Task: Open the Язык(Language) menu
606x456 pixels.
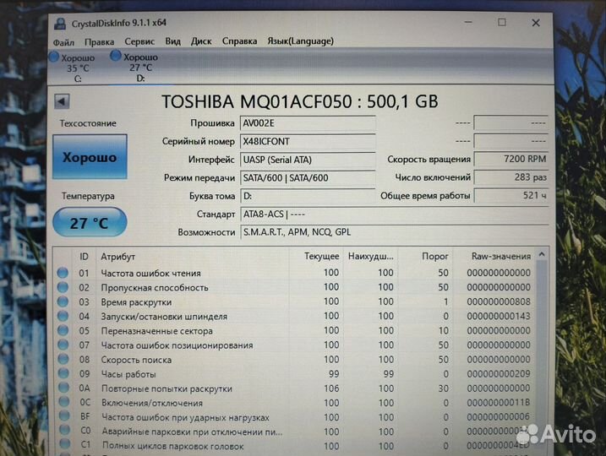Action: click(x=300, y=41)
